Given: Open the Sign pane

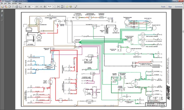Looking at the screenshot, I should click(x=170, y=7).
